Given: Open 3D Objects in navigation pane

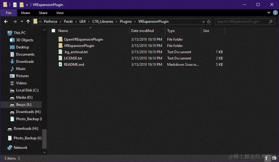Looking at the screenshot, I should tap(25, 40).
